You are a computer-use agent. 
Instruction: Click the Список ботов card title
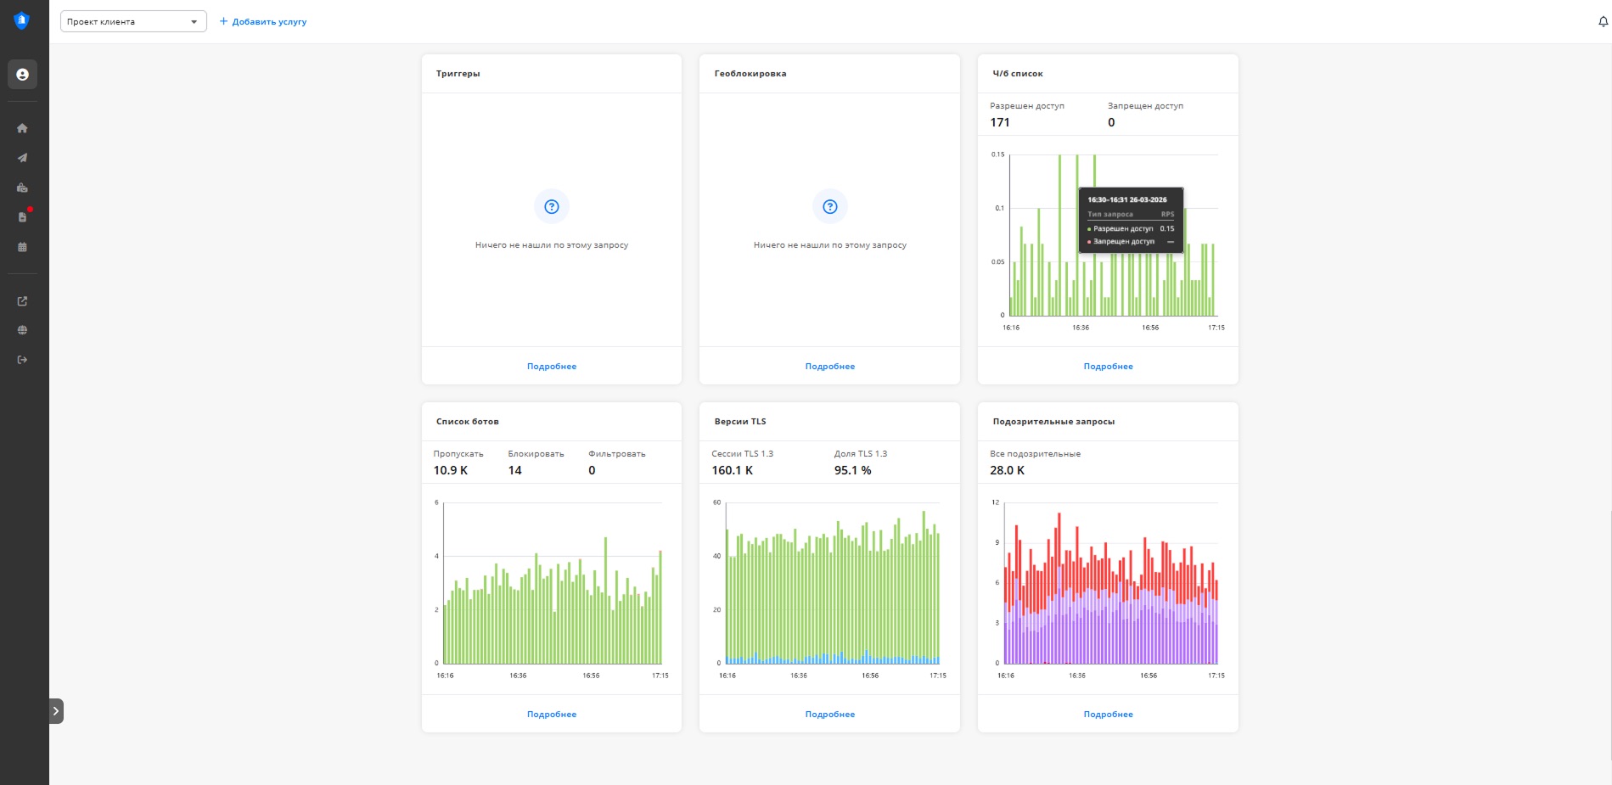coord(468,422)
